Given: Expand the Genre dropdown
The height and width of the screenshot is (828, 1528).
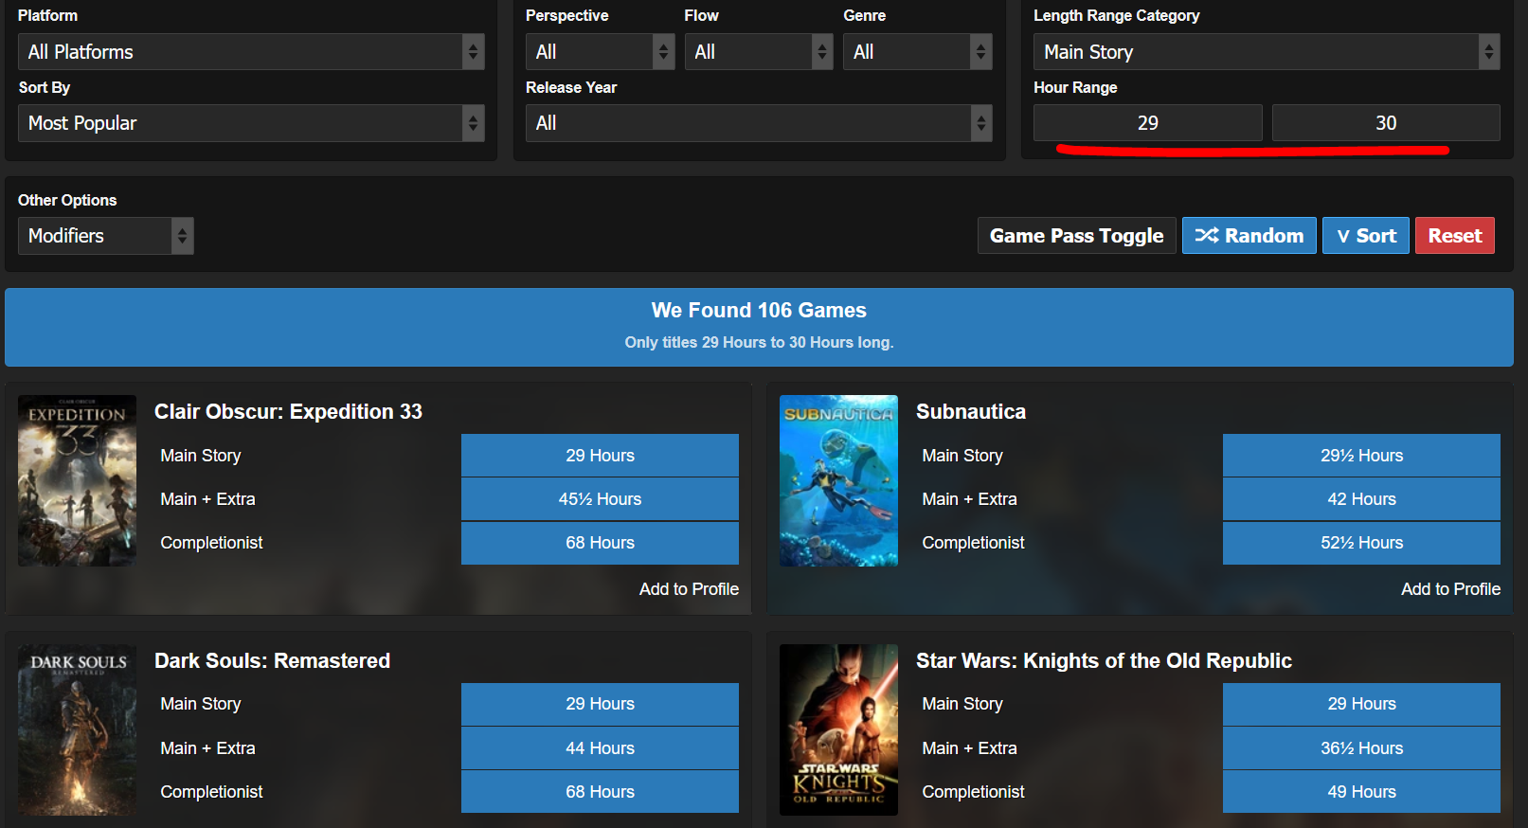Looking at the screenshot, I should (917, 52).
